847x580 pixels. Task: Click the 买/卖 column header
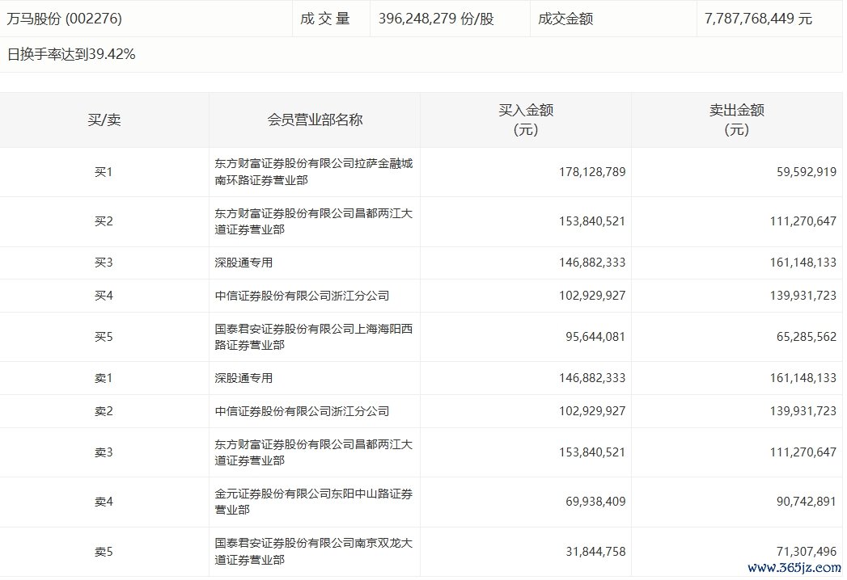[x=104, y=120]
